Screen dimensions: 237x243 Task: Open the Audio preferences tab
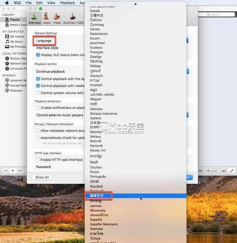click(x=47, y=18)
